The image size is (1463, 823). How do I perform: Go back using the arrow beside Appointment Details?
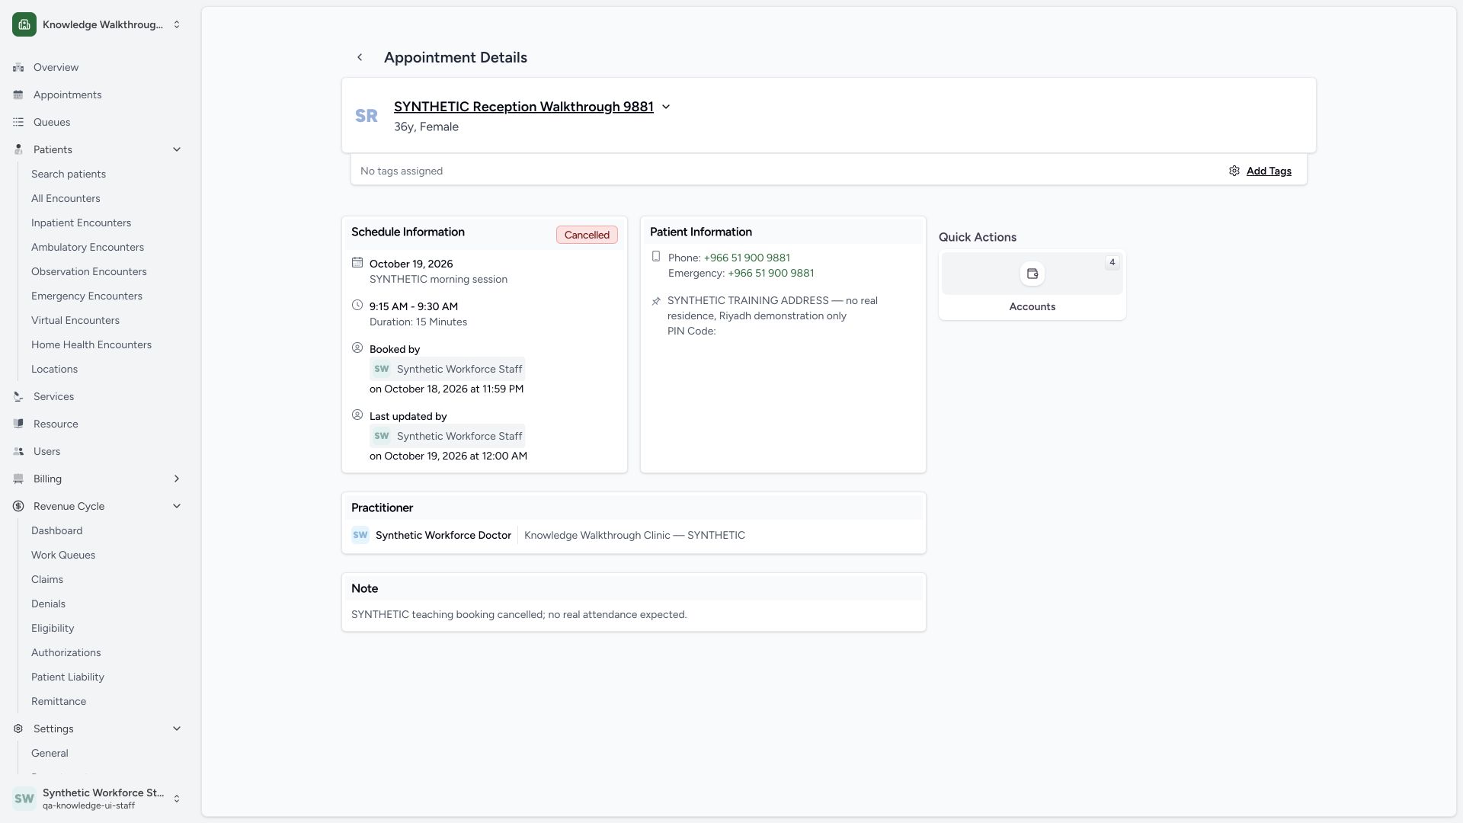coord(360,57)
